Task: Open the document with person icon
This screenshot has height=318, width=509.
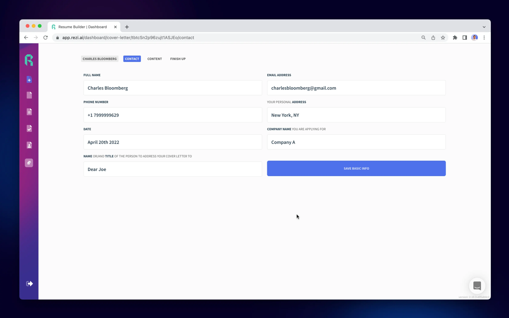Action: tap(29, 145)
